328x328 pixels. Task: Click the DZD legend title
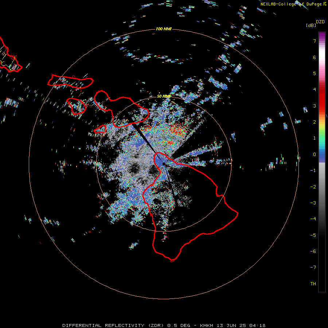320,22
